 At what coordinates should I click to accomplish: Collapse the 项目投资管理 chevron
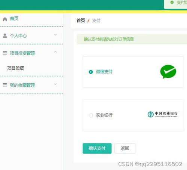(x=55, y=52)
